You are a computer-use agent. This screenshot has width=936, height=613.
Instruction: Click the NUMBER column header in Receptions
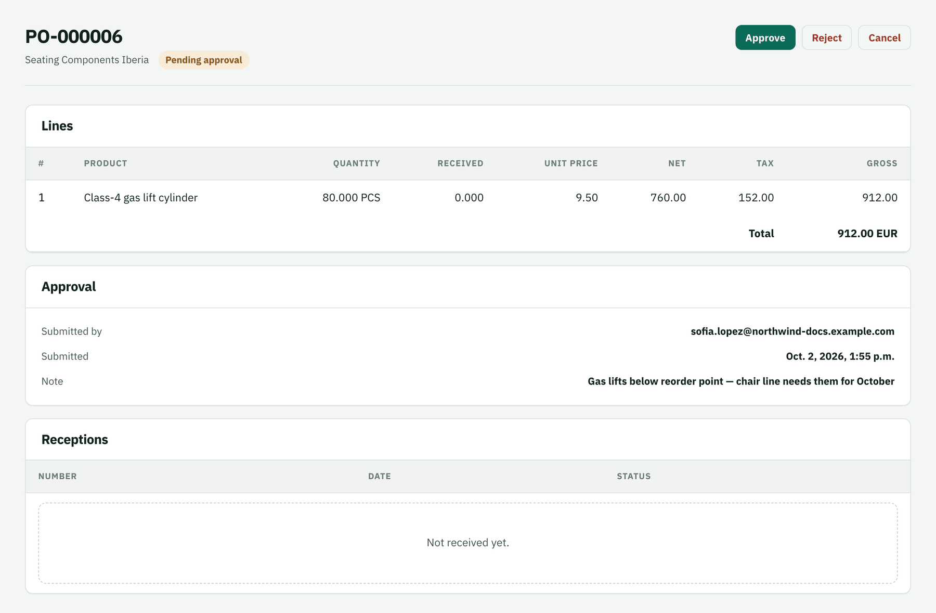[x=58, y=476]
